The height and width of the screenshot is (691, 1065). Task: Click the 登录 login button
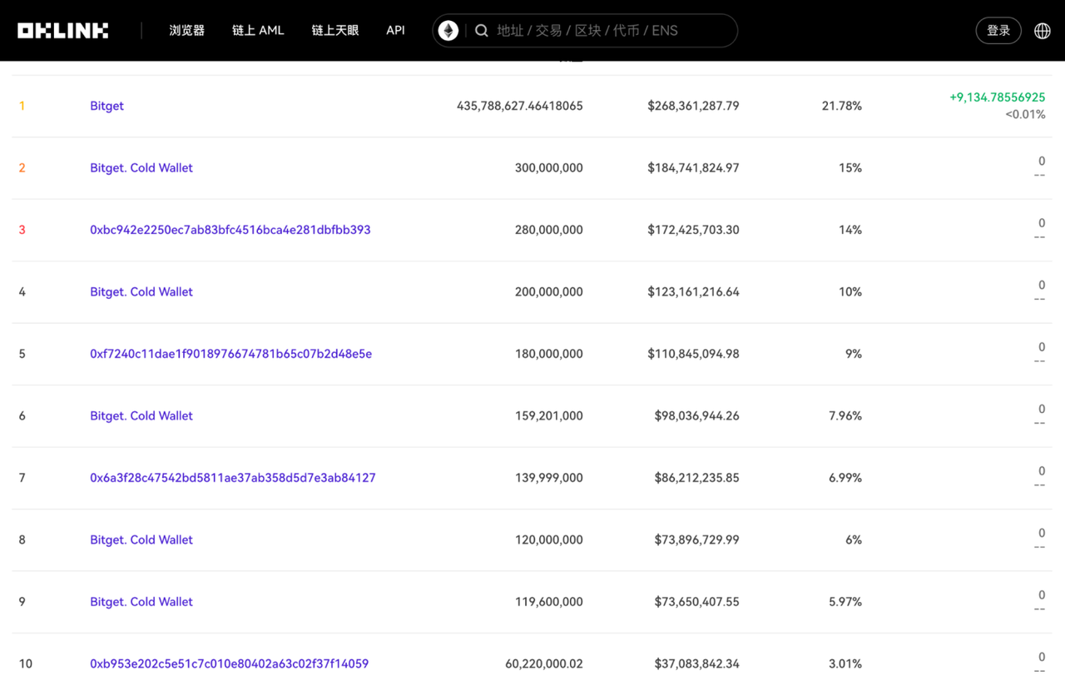pos(998,31)
